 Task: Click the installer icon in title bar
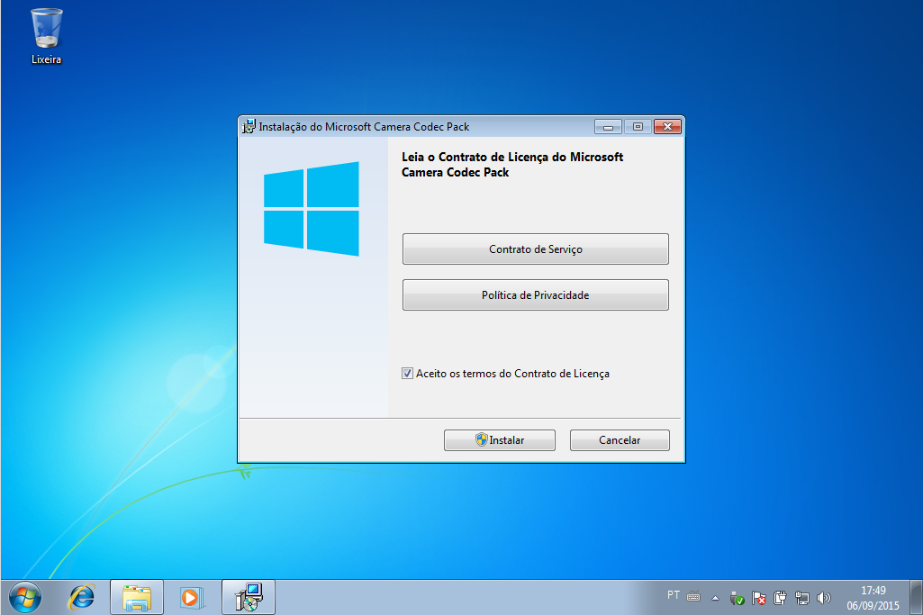[249, 127]
